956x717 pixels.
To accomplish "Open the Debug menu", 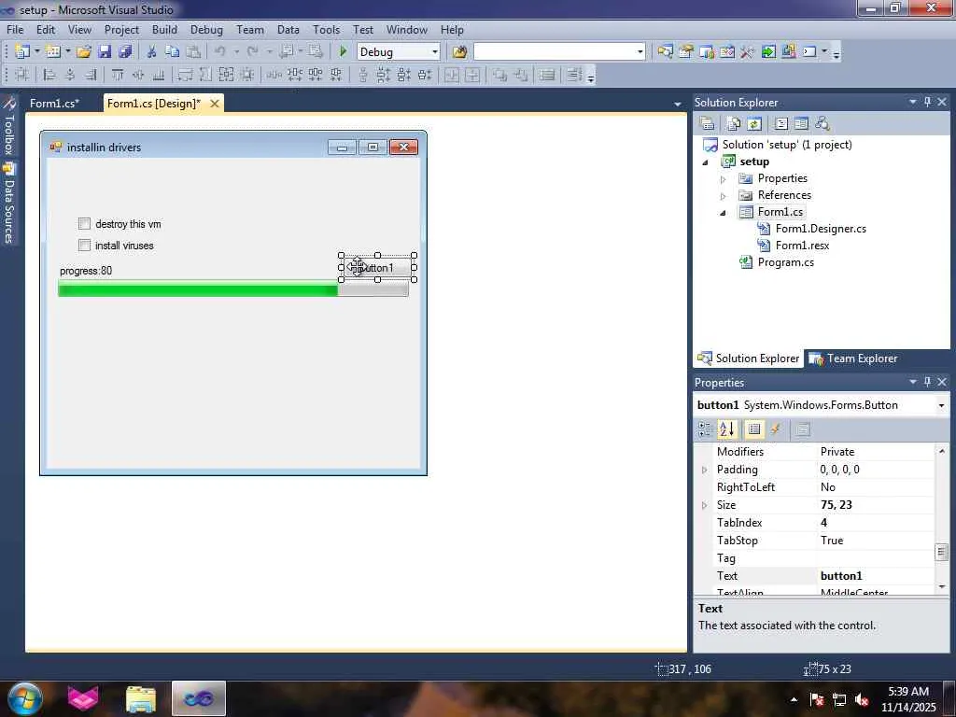I will pyautogui.click(x=206, y=29).
